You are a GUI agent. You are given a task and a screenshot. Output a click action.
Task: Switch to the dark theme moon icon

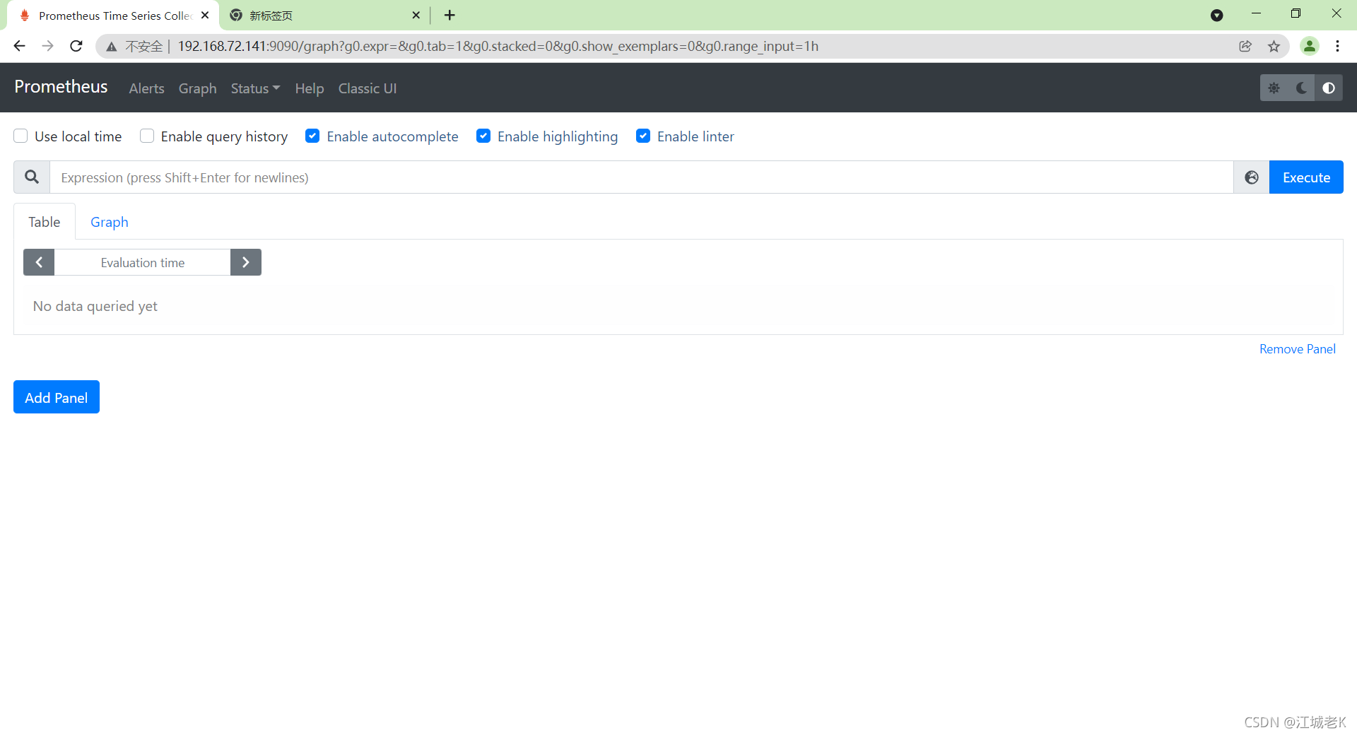coord(1301,88)
